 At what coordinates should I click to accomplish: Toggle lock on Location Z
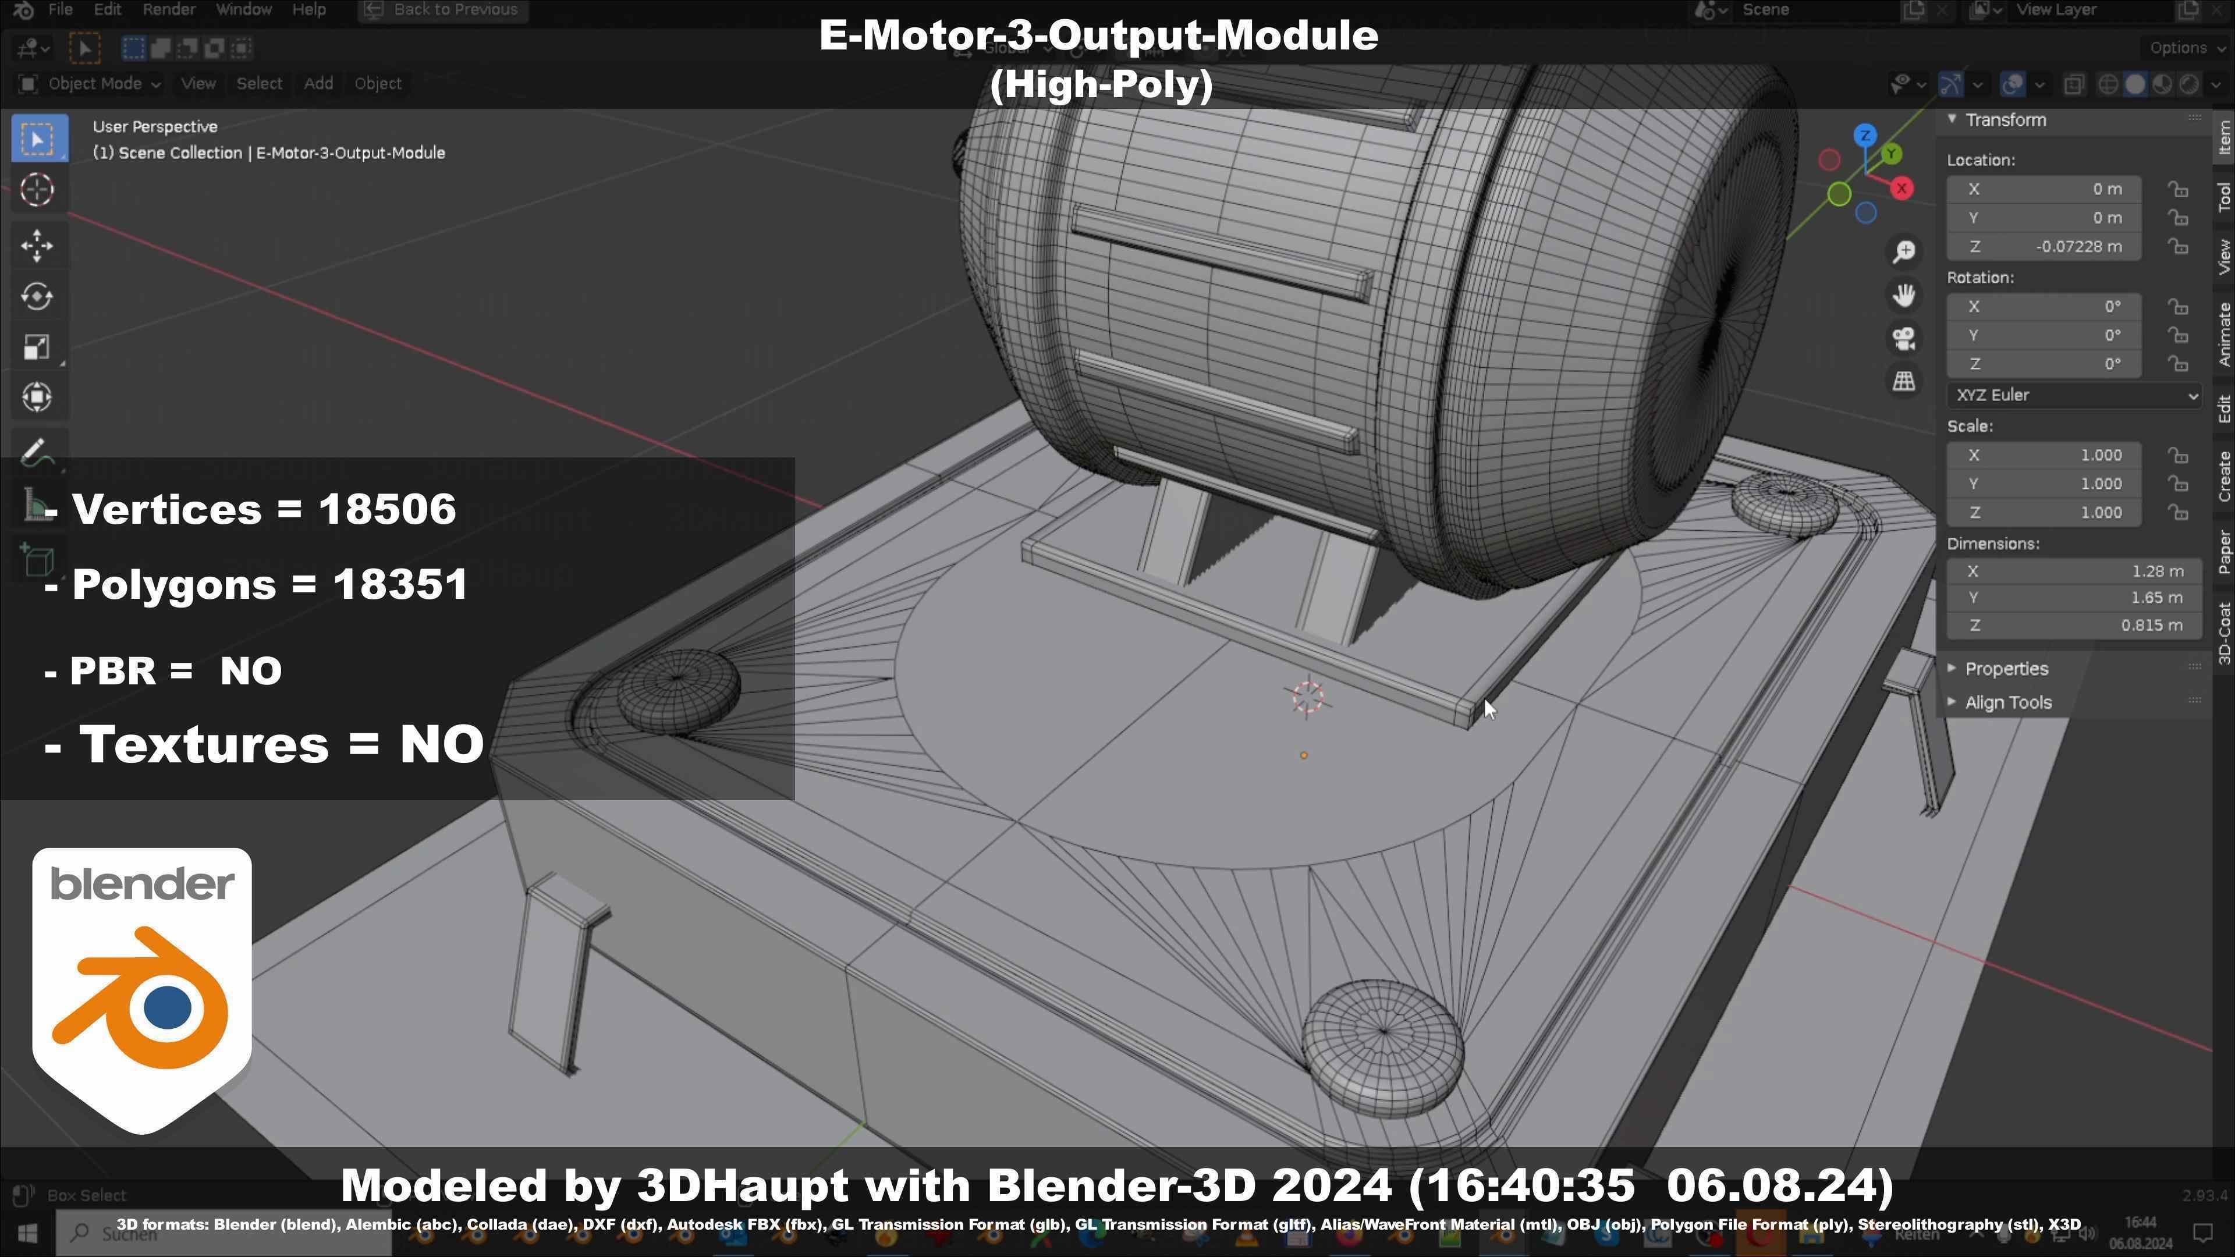click(2178, 246)
